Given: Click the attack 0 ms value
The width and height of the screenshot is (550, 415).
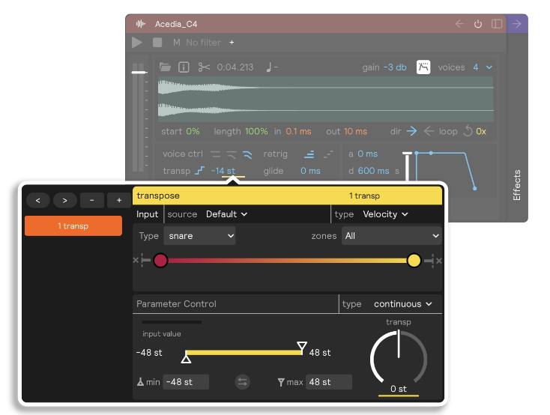Looking at the screenshot, I should [368, 154].
